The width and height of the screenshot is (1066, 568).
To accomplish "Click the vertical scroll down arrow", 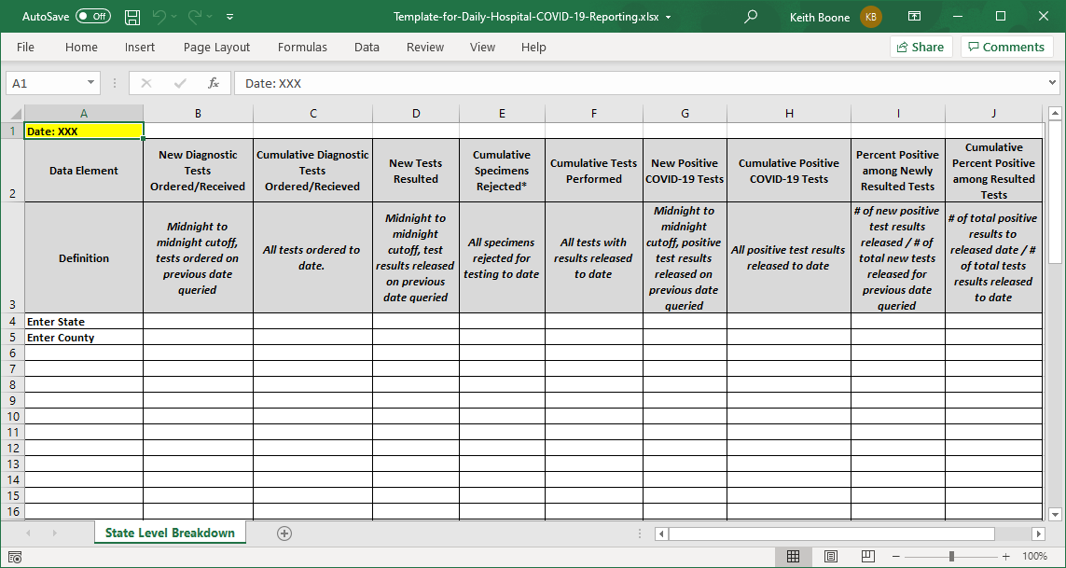I will [x=1055, y=514].
